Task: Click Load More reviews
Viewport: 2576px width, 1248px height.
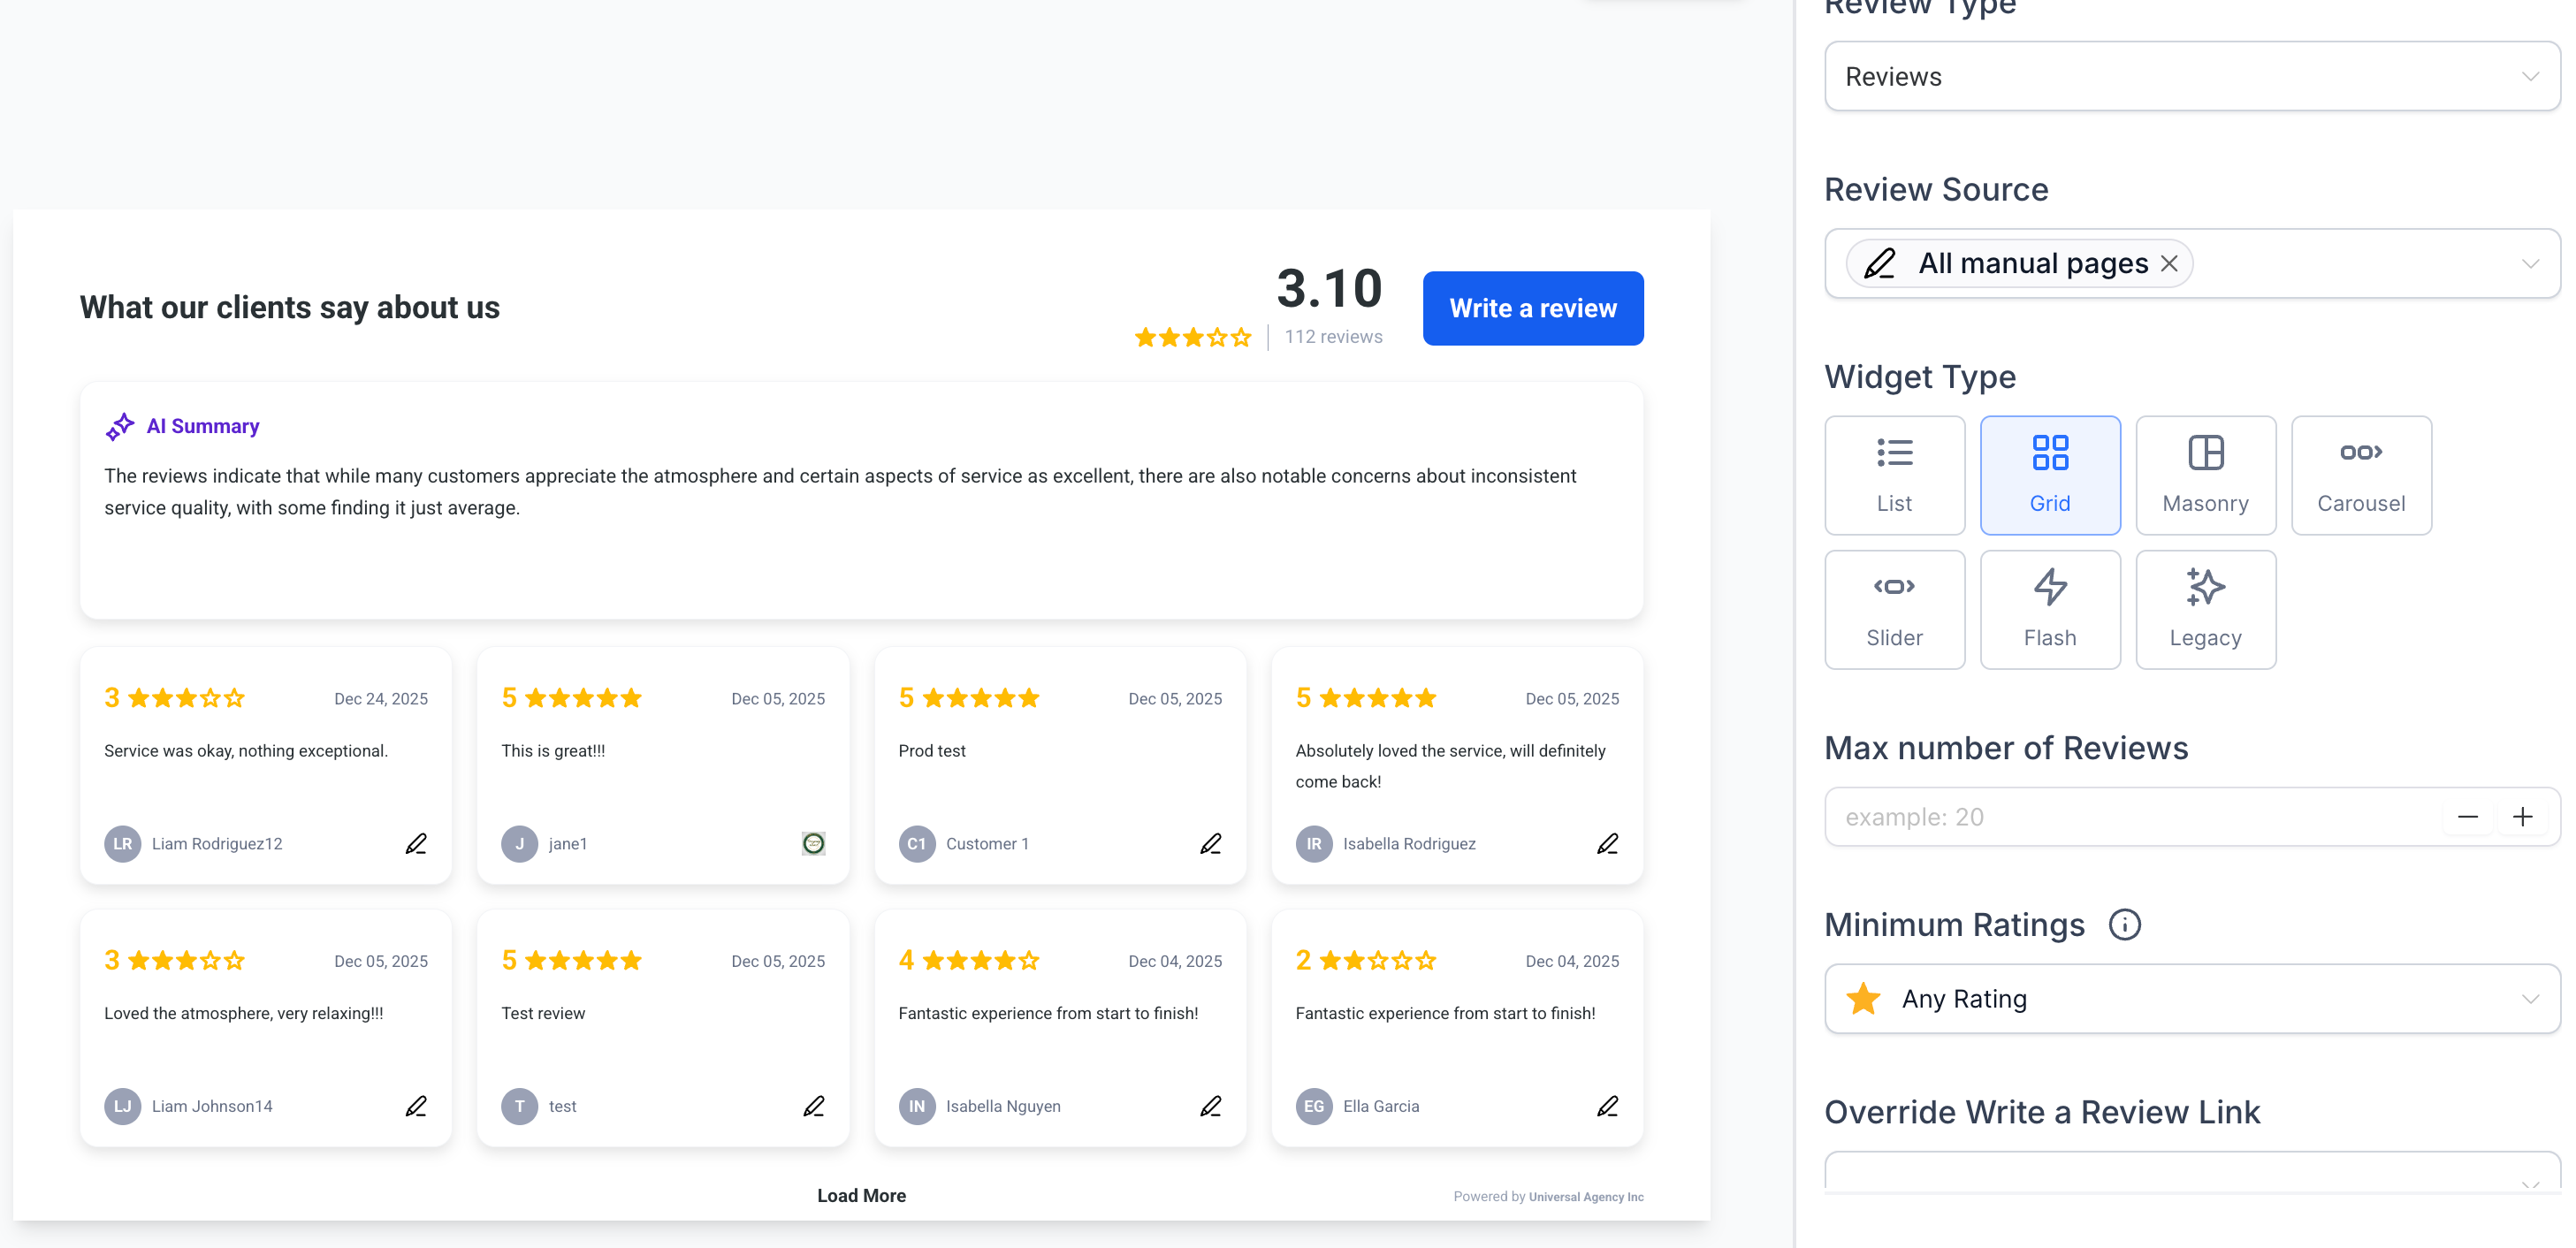Action: [x=861, y=1195]
